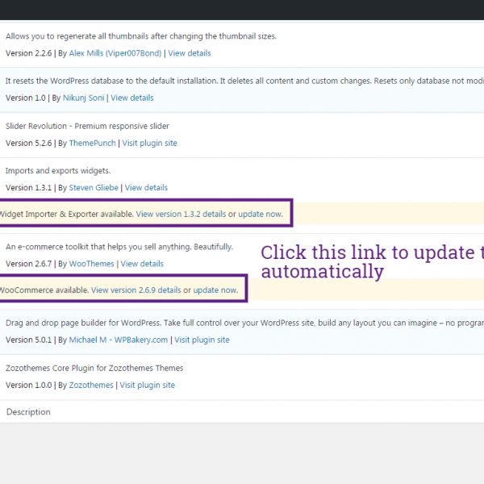Click the 'Imports and exports widgets.' description
Image resolution: width=484 pixels, height=484 pixels.
(x=58, y=171)
